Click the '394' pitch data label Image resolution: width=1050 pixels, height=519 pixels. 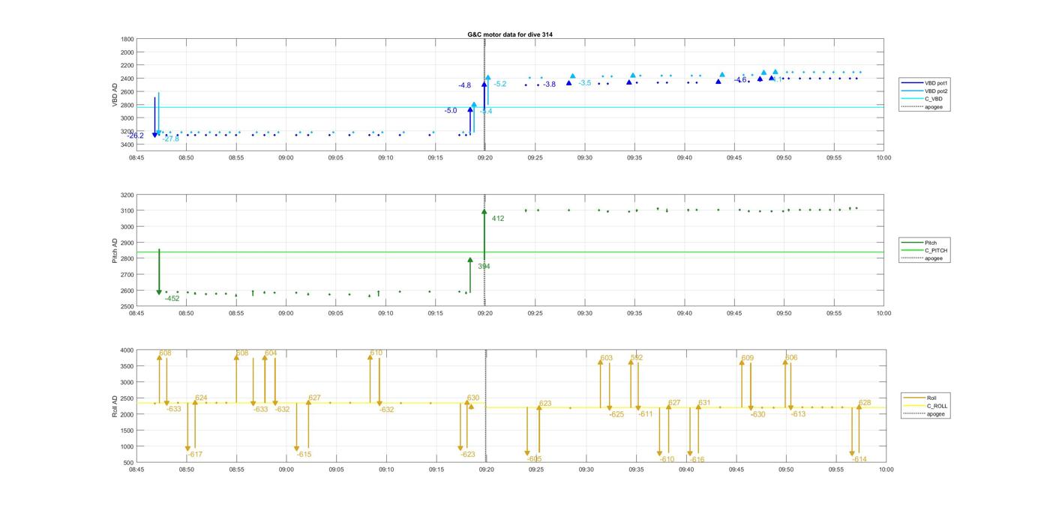(484, 267)
